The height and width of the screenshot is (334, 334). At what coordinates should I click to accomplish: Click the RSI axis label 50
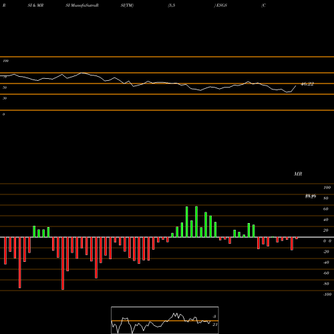click(x=5, y=88)
